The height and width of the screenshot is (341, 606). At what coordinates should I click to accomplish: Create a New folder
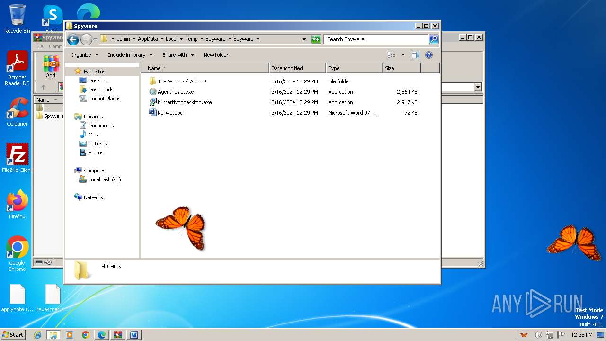[216, 55]
